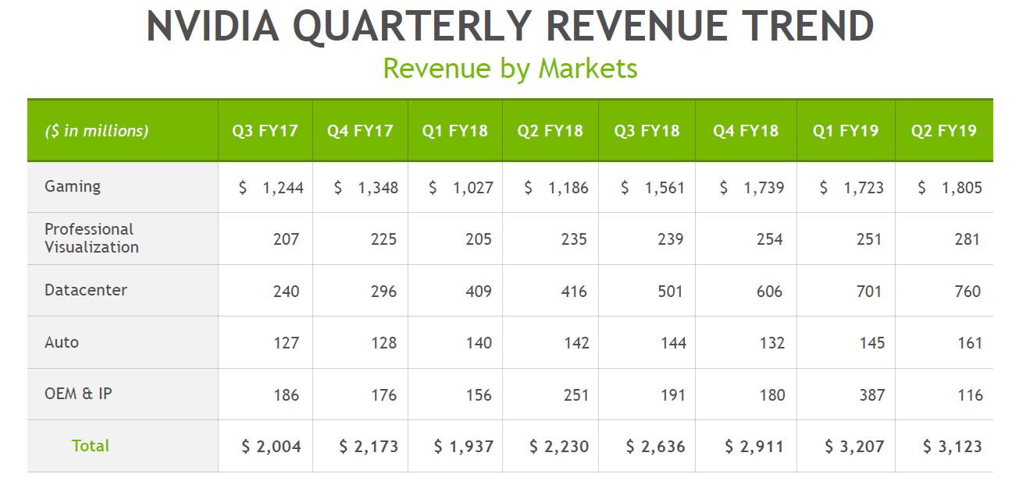Highlight Auto value "144"

672,343
